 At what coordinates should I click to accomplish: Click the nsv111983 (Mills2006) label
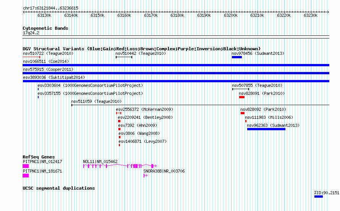tap(269, 117)
